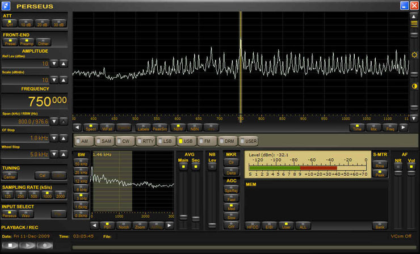Decrease Scale dB/div with the down arrow
420x254 pixels.
tap(54, 80)
